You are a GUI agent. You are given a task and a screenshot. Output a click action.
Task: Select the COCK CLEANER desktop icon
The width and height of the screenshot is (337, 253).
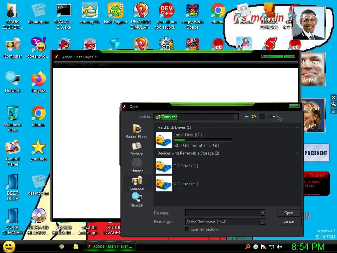pyautogui.click(x=13, y=222)
